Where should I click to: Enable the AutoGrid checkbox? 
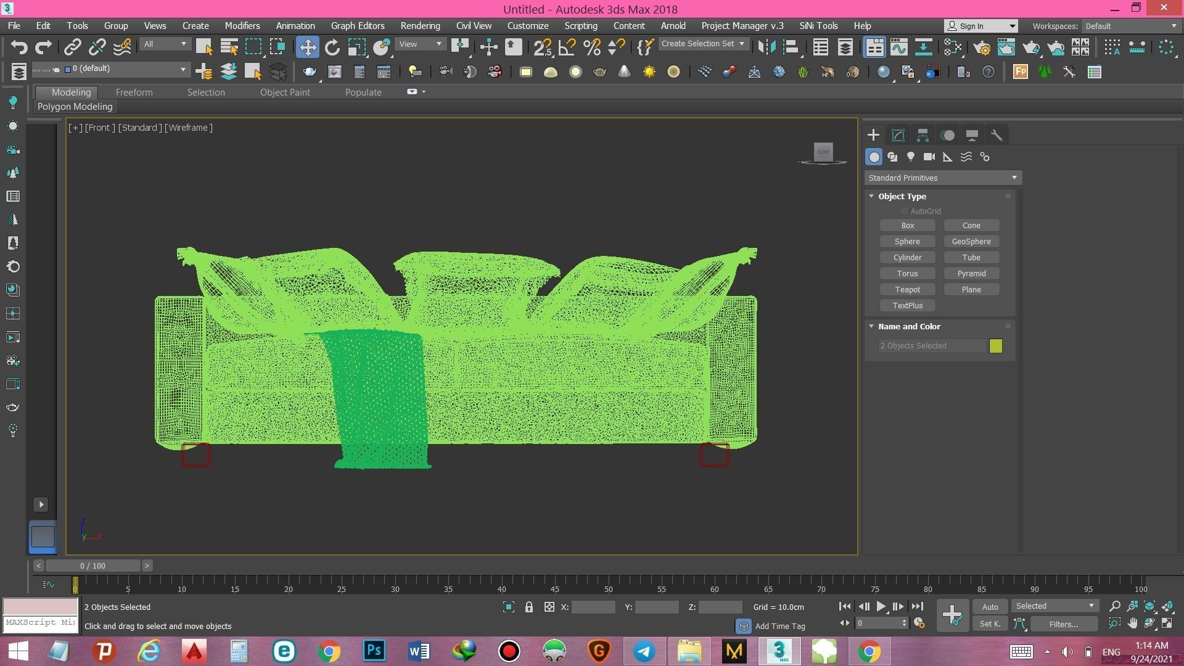point(904,211)
